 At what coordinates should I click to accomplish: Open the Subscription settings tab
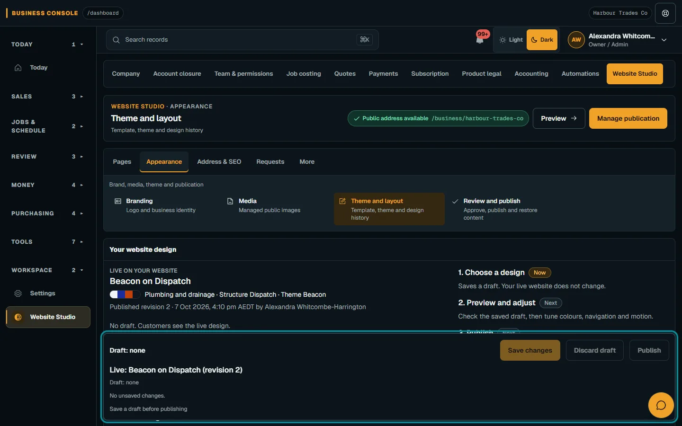(x=430, y=74)
